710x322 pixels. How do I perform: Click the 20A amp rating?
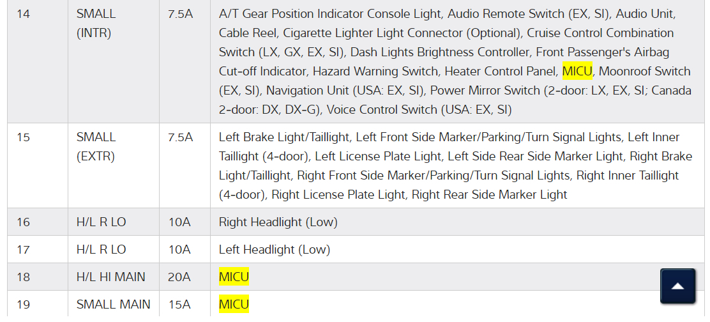coord(179,277)
